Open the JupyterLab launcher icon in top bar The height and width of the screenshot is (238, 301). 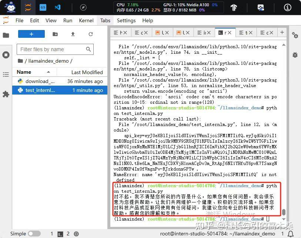click(28, 7)
